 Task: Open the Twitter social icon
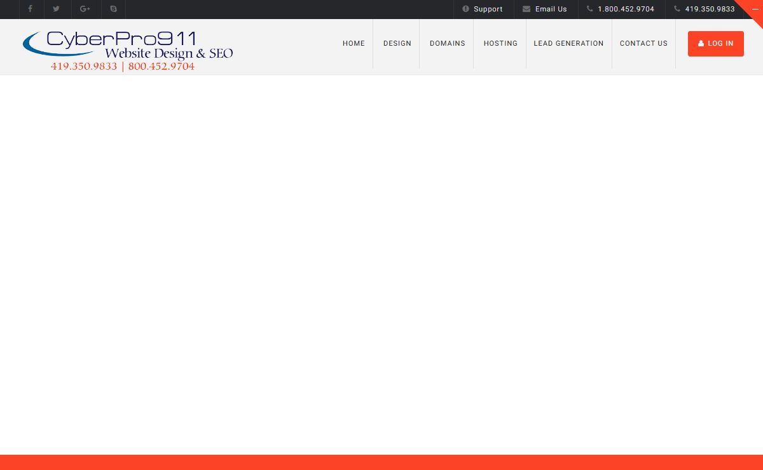pos(56,9)
